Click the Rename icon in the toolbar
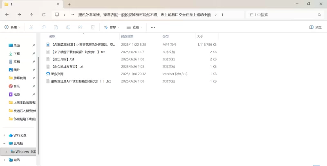Image resolution: width=327 pixels, height=166 pixels. click(x=68, y=27)
